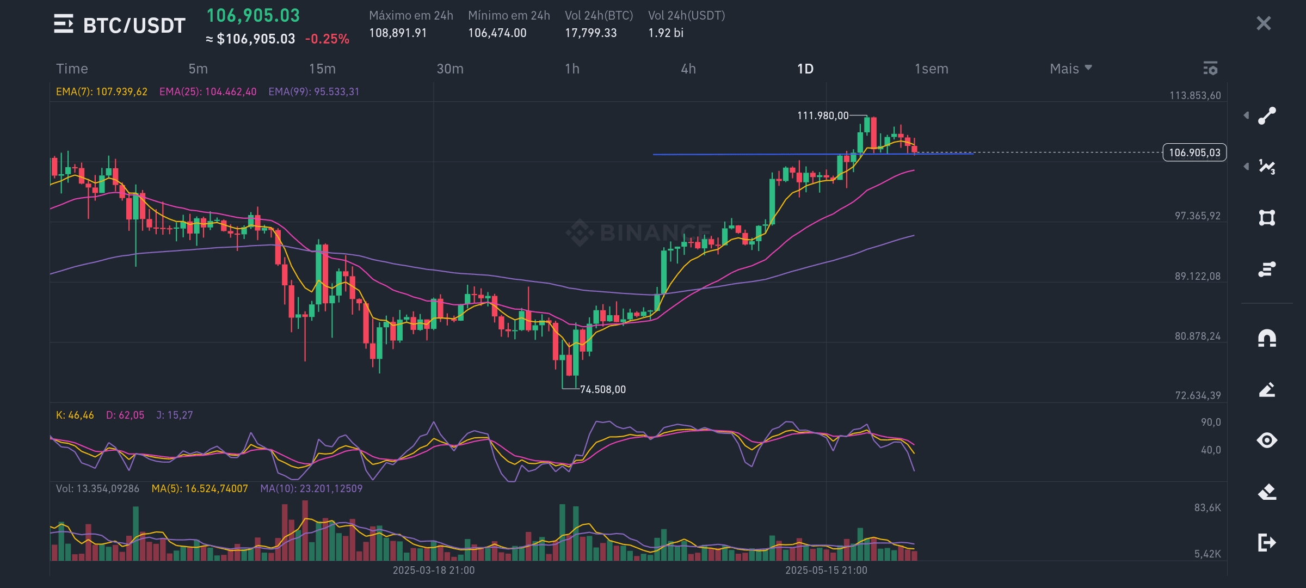Click the Vol 24h(BTC) value 17,799.33
Screen dimensions: 1306x588
point(591,33)
